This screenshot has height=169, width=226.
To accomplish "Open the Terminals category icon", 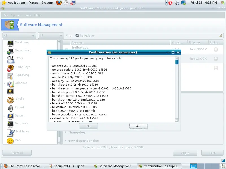I will click(10, 124).
